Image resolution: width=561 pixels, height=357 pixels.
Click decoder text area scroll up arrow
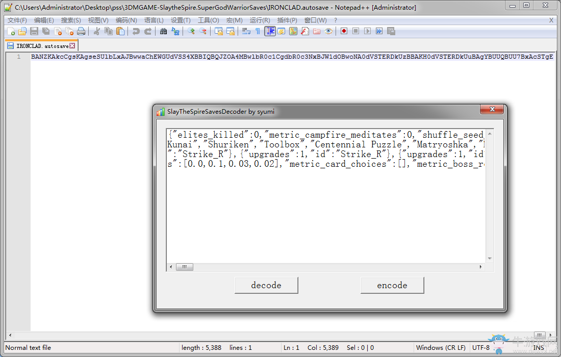490,134
